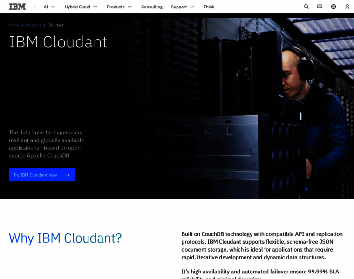Viewport: 354px width, 279px height.
Task: Click the IBM logo
Action: [x=17, y=7]
